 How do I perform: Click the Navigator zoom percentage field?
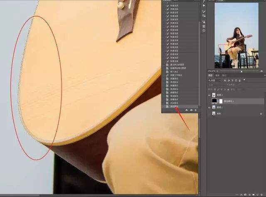click(x=211, y=71)
